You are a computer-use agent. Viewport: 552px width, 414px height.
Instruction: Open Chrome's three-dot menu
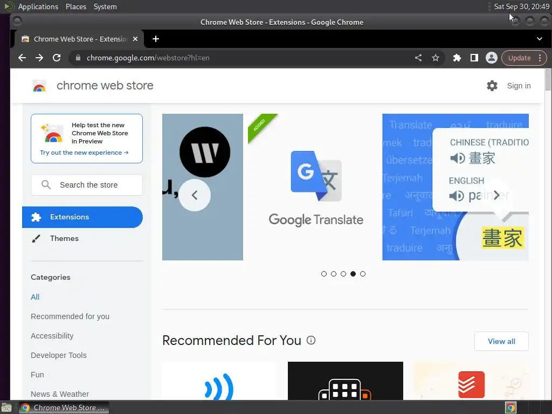(540, 58)
